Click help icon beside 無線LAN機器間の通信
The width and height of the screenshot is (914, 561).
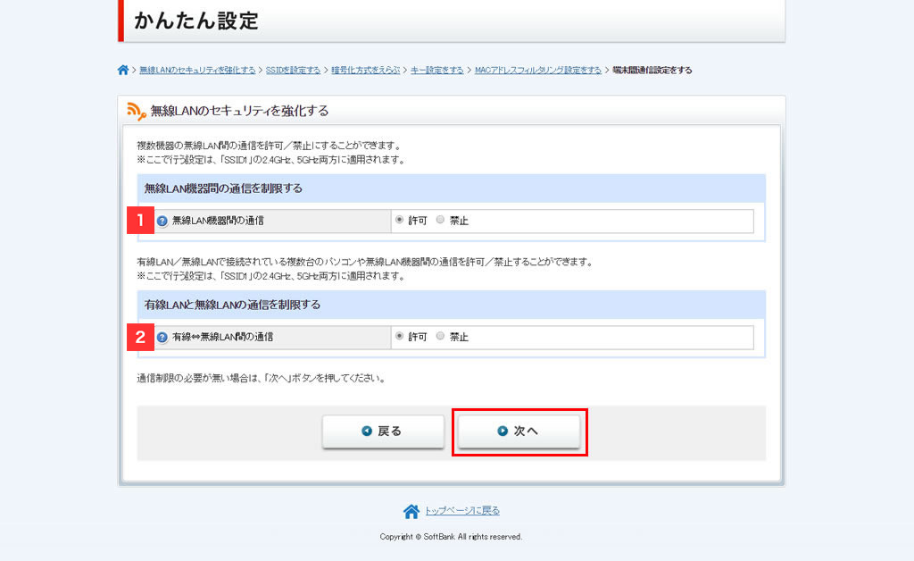[x=162, y=221]
